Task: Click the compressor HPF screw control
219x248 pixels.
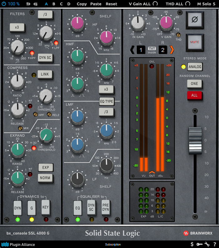Action: [35, 114]
